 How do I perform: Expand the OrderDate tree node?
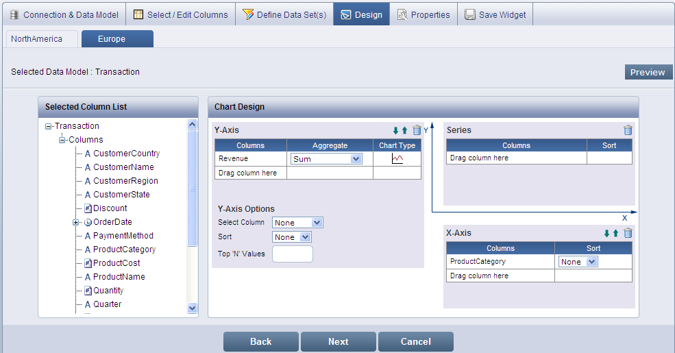(75, 222)
